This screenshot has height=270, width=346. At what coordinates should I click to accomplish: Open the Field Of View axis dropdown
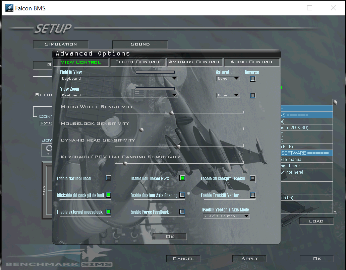pos(119,79)
